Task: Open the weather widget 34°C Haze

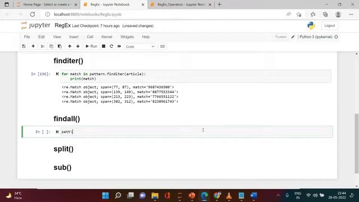Action: pyautogui.click(x=13, y=195)
